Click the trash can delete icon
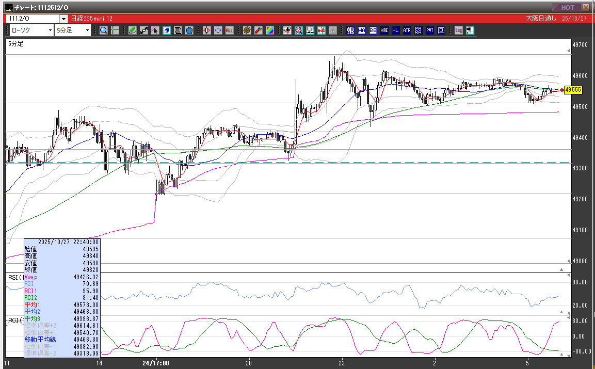Screen dimensions: 595x369 (189, 30)
